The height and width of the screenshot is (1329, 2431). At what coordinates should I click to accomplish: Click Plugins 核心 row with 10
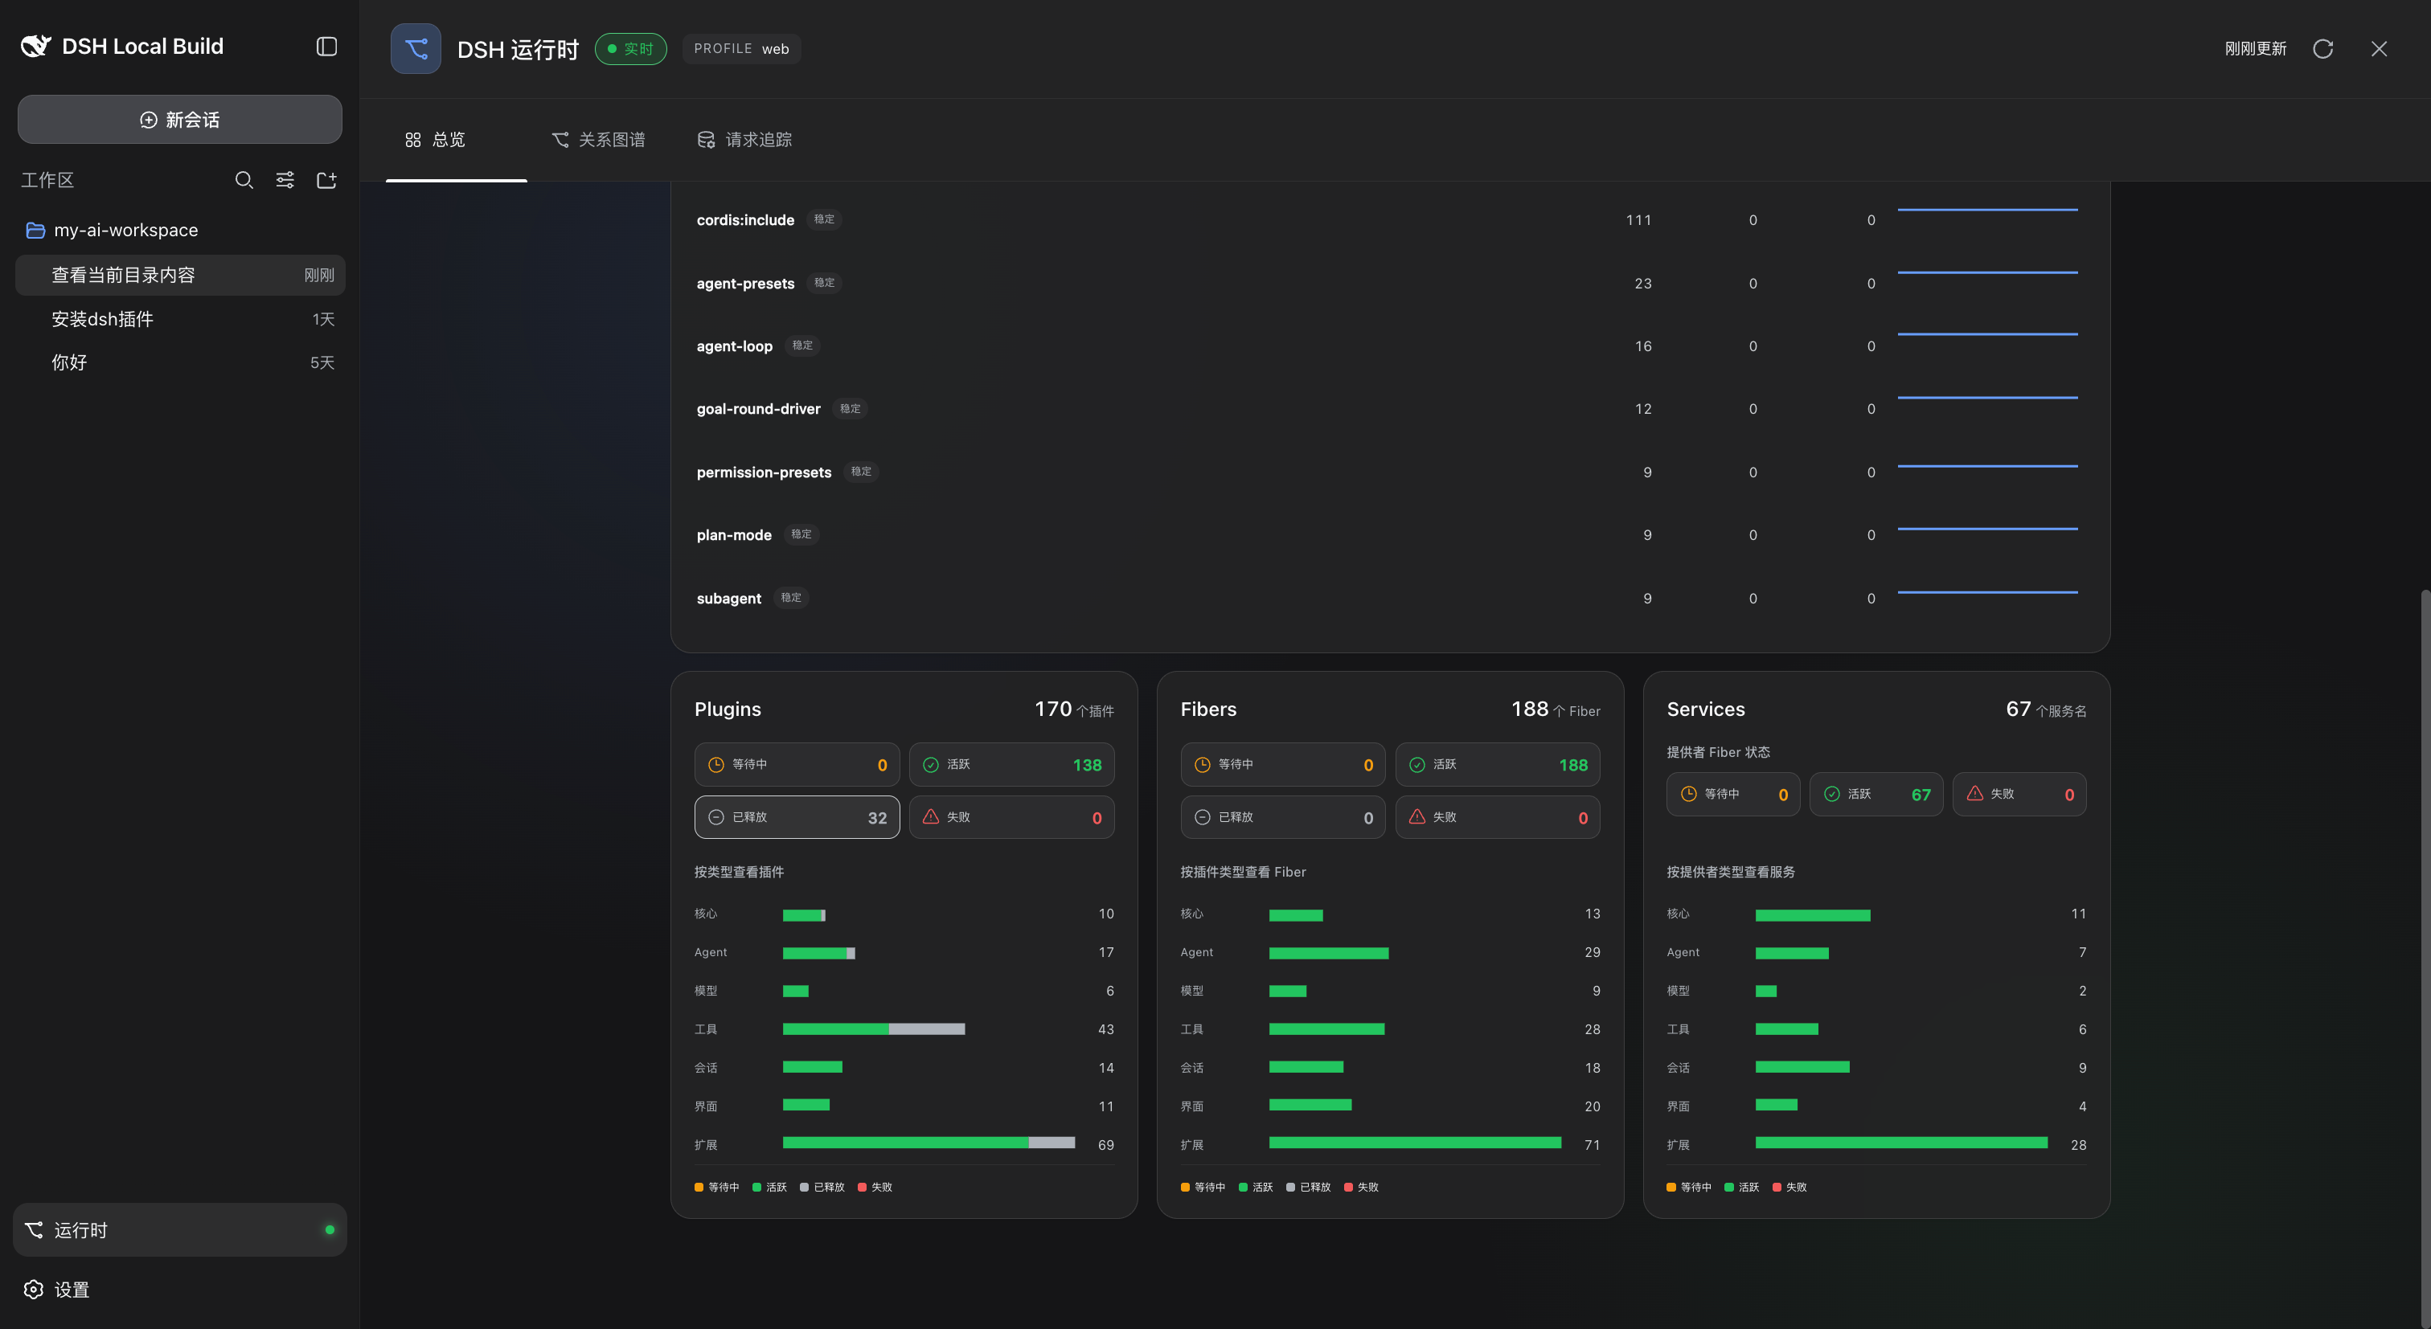pyautogui.click(x=904, y=914)
